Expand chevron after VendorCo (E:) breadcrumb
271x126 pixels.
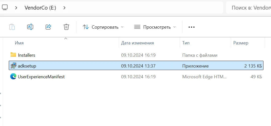[x=64, y=8]
